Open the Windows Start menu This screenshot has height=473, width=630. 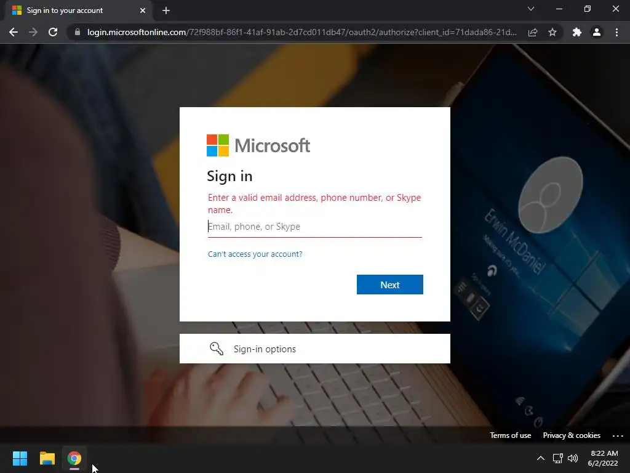click(x=20, y=458)
